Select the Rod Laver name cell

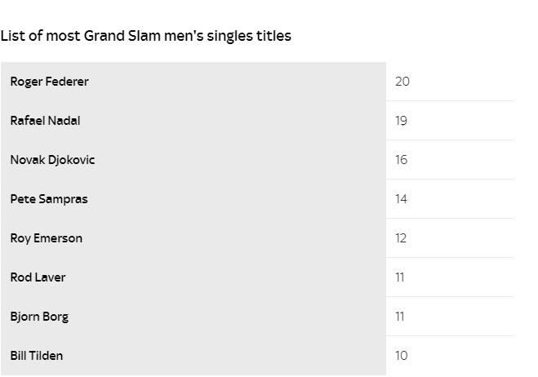[193, 277]
